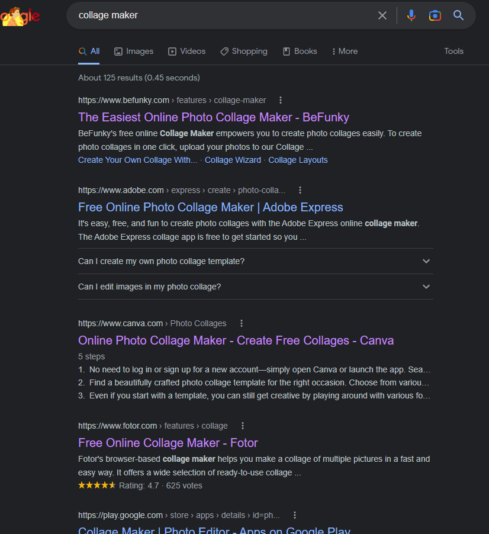The width and height of the screenshot is (489, 534).
Task: Start voice search with the microphone icon
Action: [x=411, y=15]
